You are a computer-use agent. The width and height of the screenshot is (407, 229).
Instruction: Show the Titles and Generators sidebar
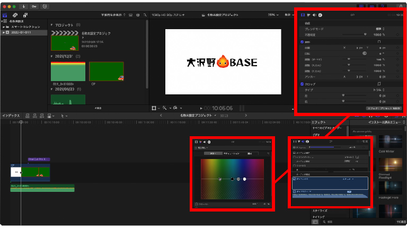click(25, 15)
